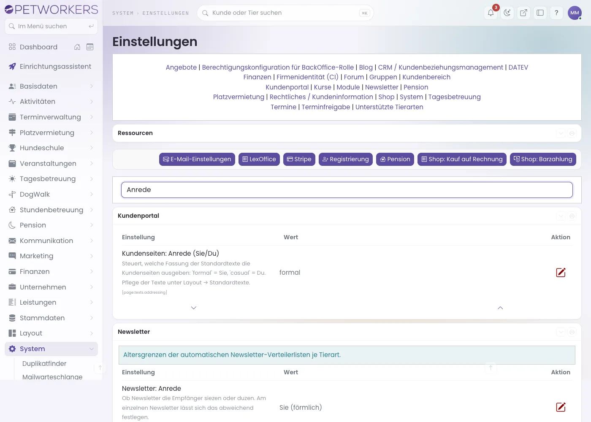Screen dimensions: 591x422
Task: Open the E-Mail-Einstellungen button
Action: click(x=197, y=159)
